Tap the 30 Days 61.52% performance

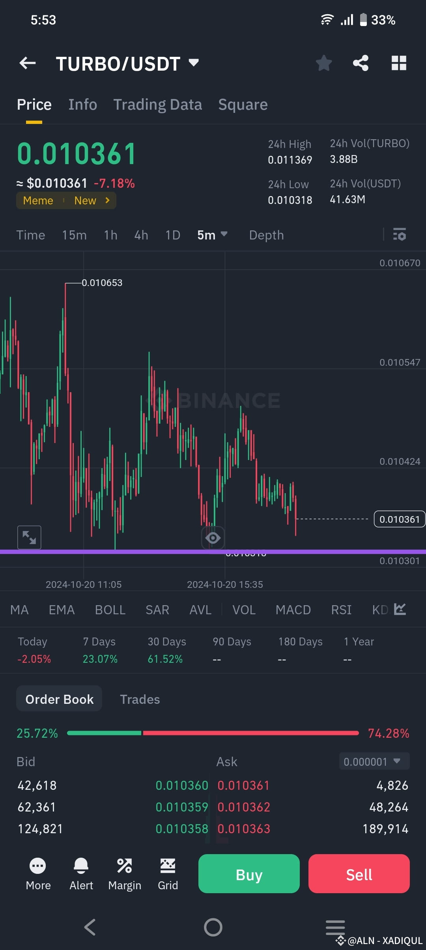point(166,650)
